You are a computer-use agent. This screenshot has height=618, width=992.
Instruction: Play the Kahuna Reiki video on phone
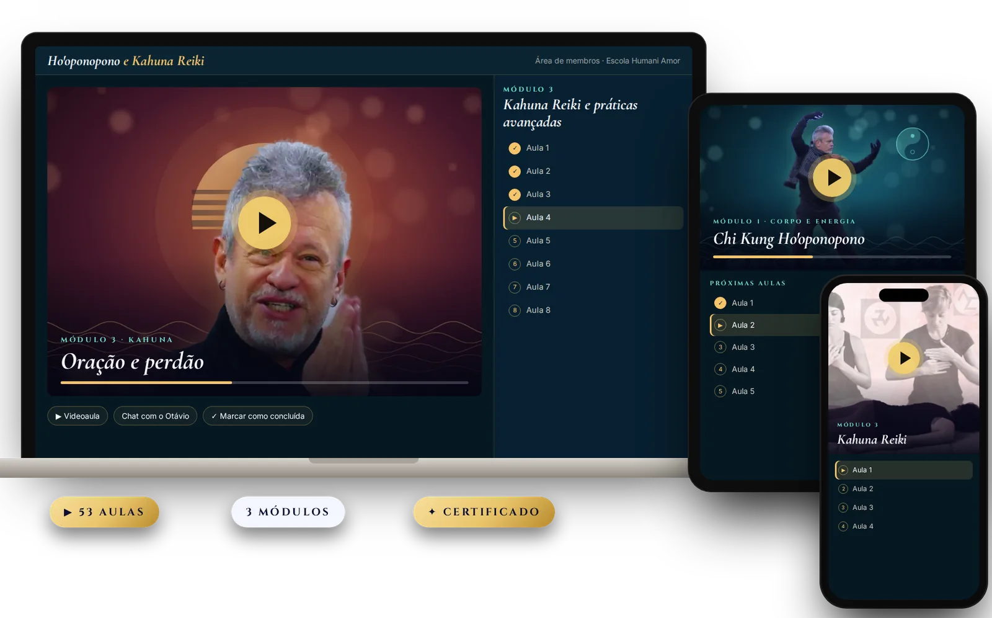(x=904, y=358)
